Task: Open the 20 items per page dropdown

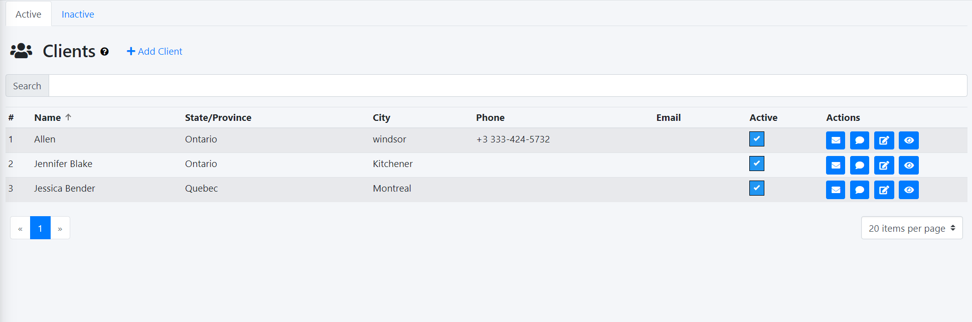Action: tap(911, 228)
